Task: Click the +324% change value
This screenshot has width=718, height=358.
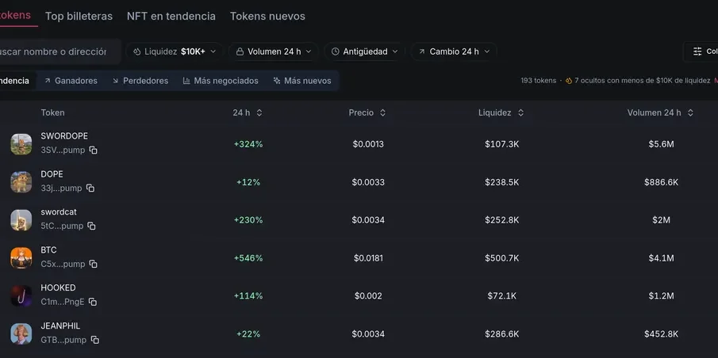Action: click(248, 144)
